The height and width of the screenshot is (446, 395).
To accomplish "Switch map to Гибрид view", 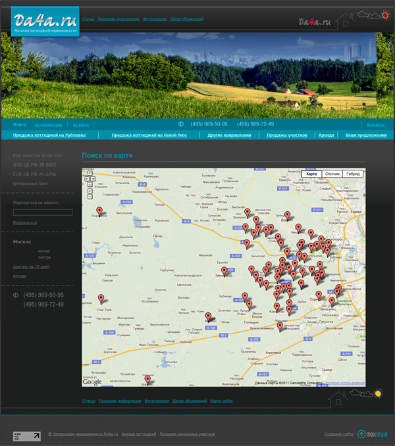I will pos(354,174).
